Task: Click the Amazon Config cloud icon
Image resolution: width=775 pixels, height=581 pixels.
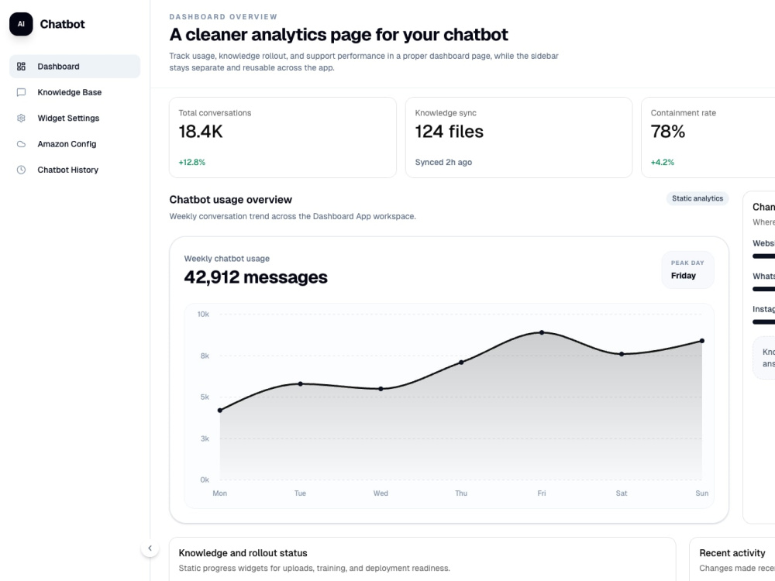Action: click(21, 144)
